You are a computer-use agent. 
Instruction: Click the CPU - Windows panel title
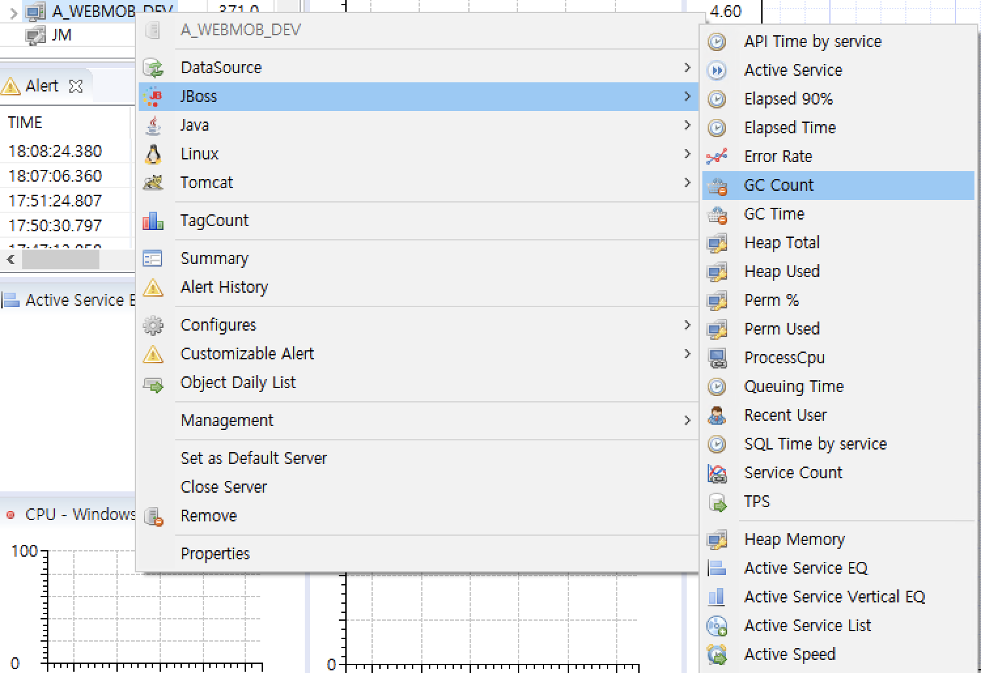80,514
